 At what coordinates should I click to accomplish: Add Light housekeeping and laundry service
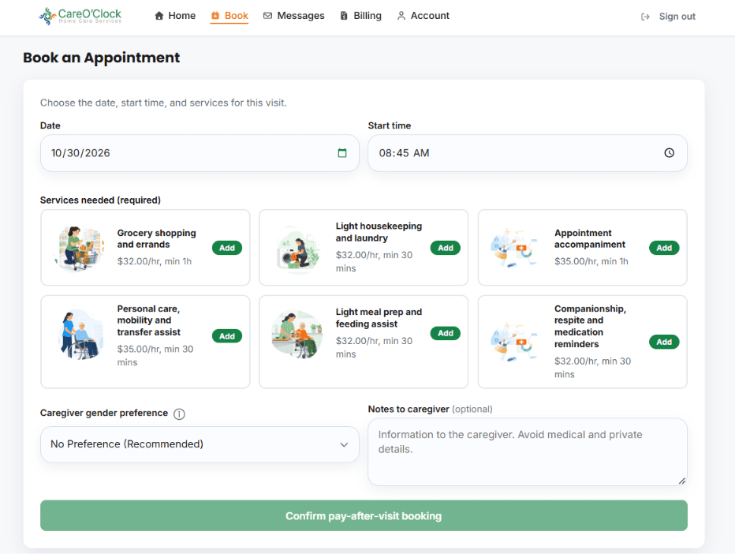click(446, 248)
